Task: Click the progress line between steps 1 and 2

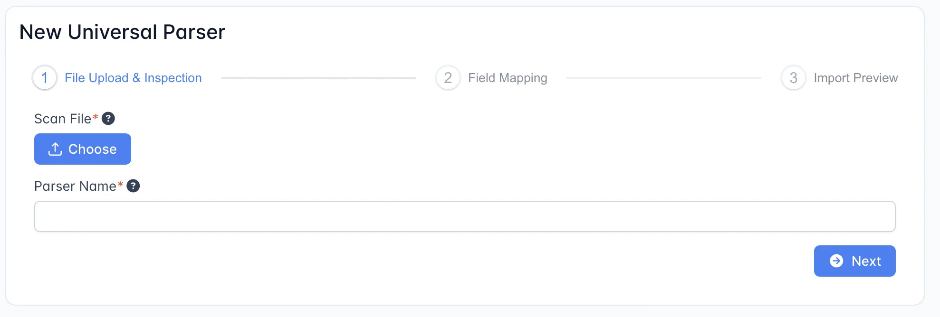Action: click(318, 78)
